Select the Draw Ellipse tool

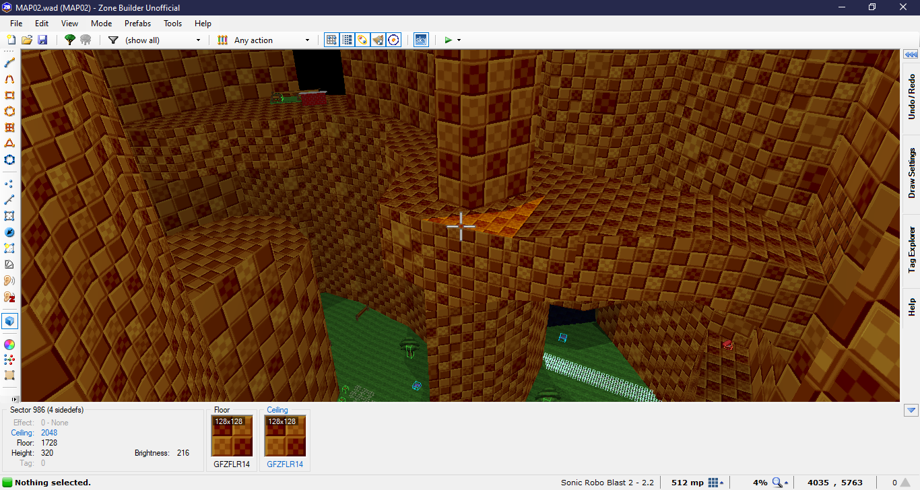tap(9, 111)
